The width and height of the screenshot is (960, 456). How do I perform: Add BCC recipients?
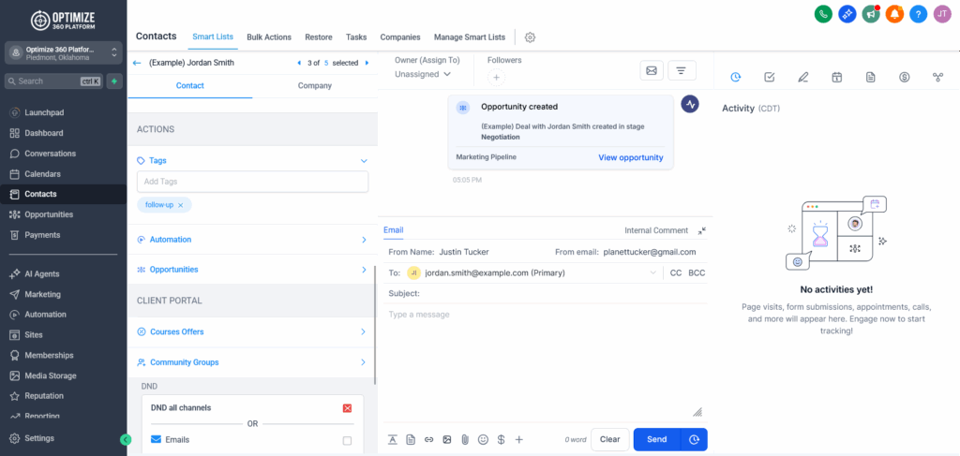point(697,273)
